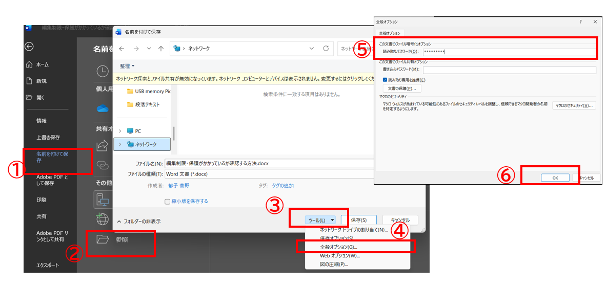This screenshot has height=286, width=607.
Task: Click the refresh icon beside the address bar
Action: (326, 48)
